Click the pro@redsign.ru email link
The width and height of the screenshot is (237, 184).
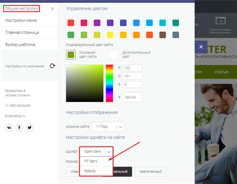click(x=15, y=116)
